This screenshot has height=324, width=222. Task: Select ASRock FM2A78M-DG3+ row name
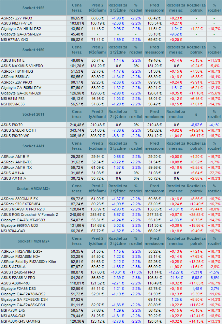[x=22, y=251]
